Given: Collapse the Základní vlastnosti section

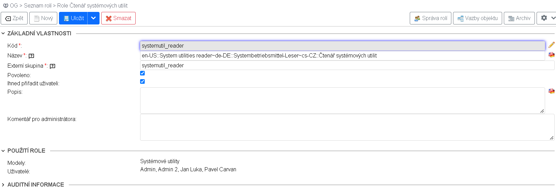Looking at the screenshot, I should point(3,33).
